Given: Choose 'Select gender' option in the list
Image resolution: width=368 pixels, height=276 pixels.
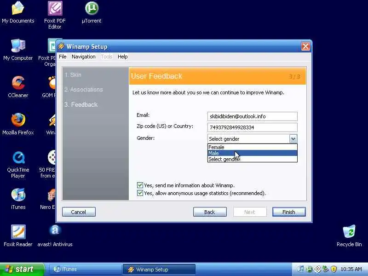Looking at the screenshot, I should (x=252, y=159).
